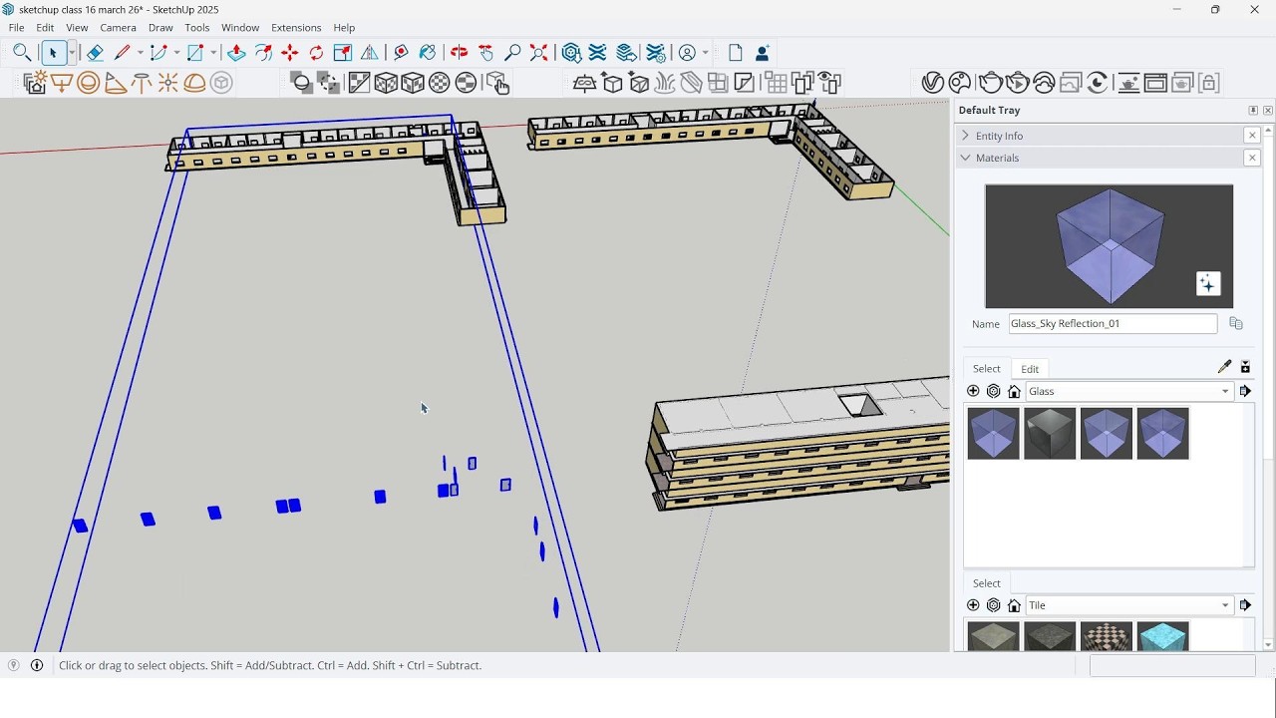Select the Offset tool
The height and width of the screenshot is (718, 1276).
pyautogui.click(x=263, y=53)
